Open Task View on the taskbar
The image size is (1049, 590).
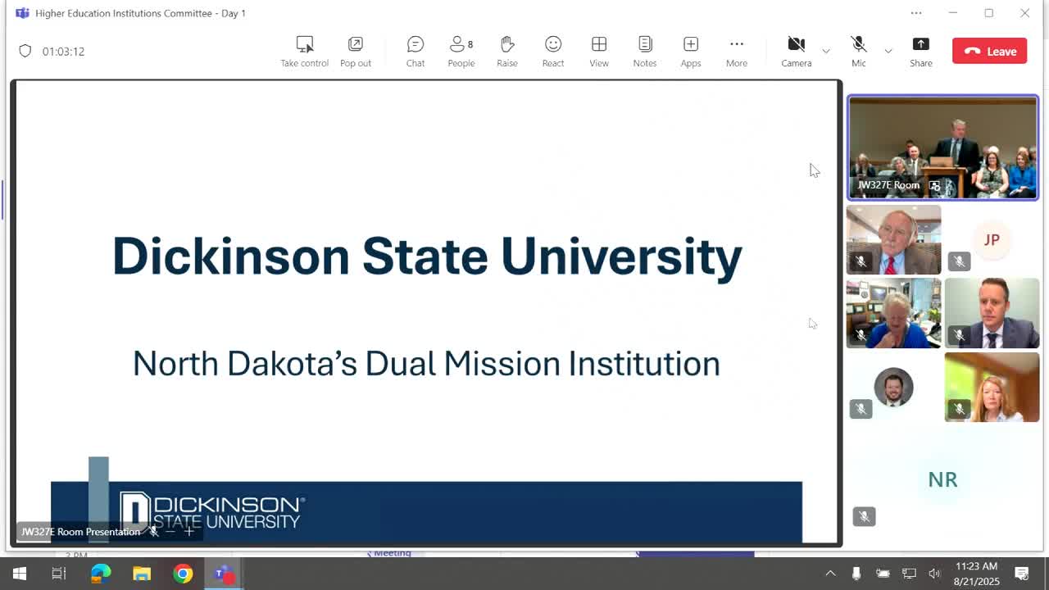pos(59,574)
